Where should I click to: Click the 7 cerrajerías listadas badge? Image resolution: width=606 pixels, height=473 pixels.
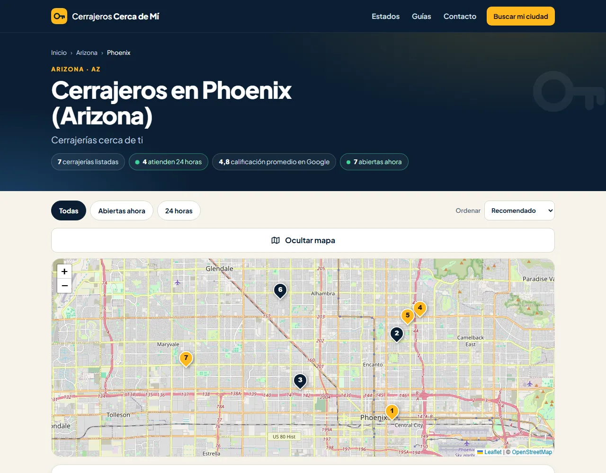point(88,162)
